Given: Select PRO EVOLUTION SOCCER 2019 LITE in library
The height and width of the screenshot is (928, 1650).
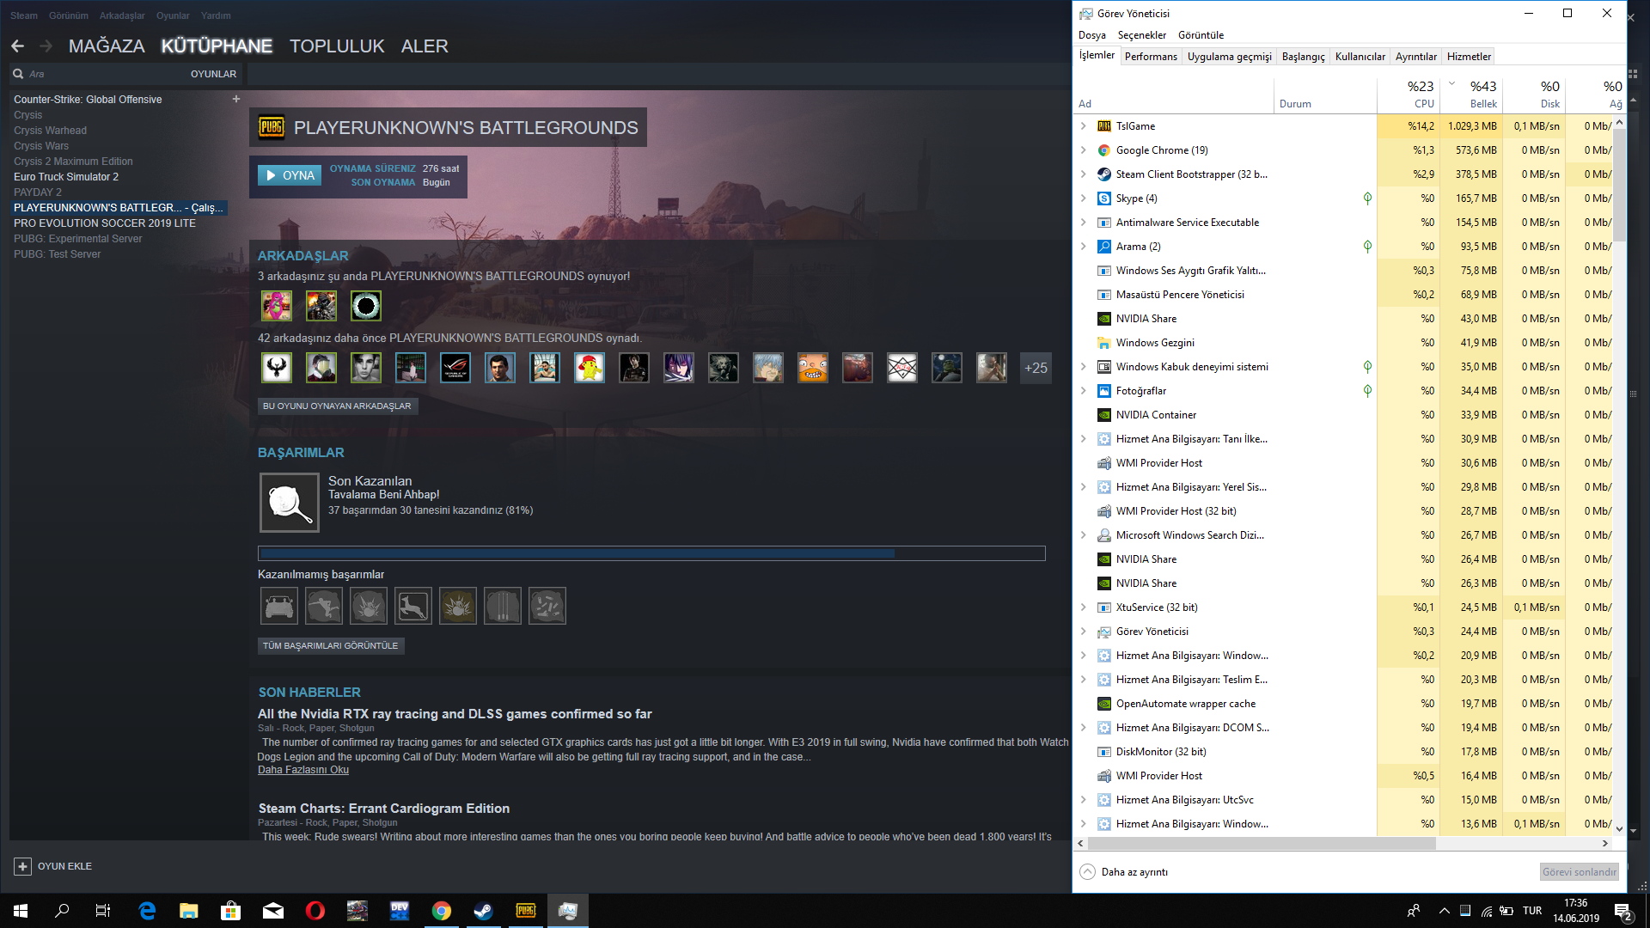Looking at the screenshot, I should [105, 223].
